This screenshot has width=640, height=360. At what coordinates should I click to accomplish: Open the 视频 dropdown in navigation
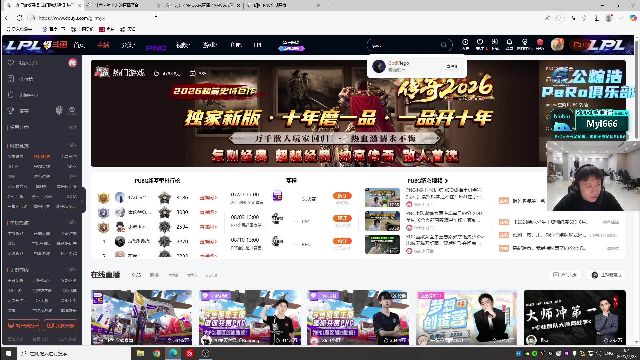(x=183, y=45)
